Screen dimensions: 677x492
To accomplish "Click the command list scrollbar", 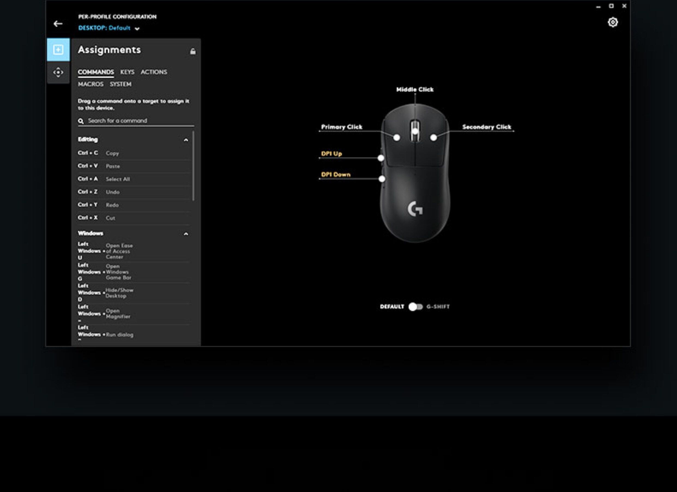I will coord(194,166).
